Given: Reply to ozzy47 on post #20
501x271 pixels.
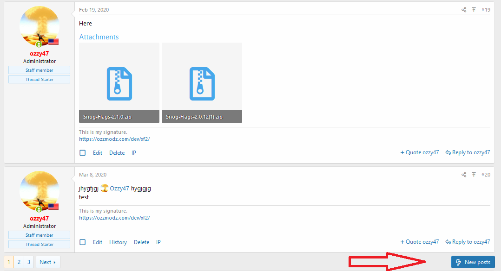Looking at the screenshot, I should tap(468, 242).
